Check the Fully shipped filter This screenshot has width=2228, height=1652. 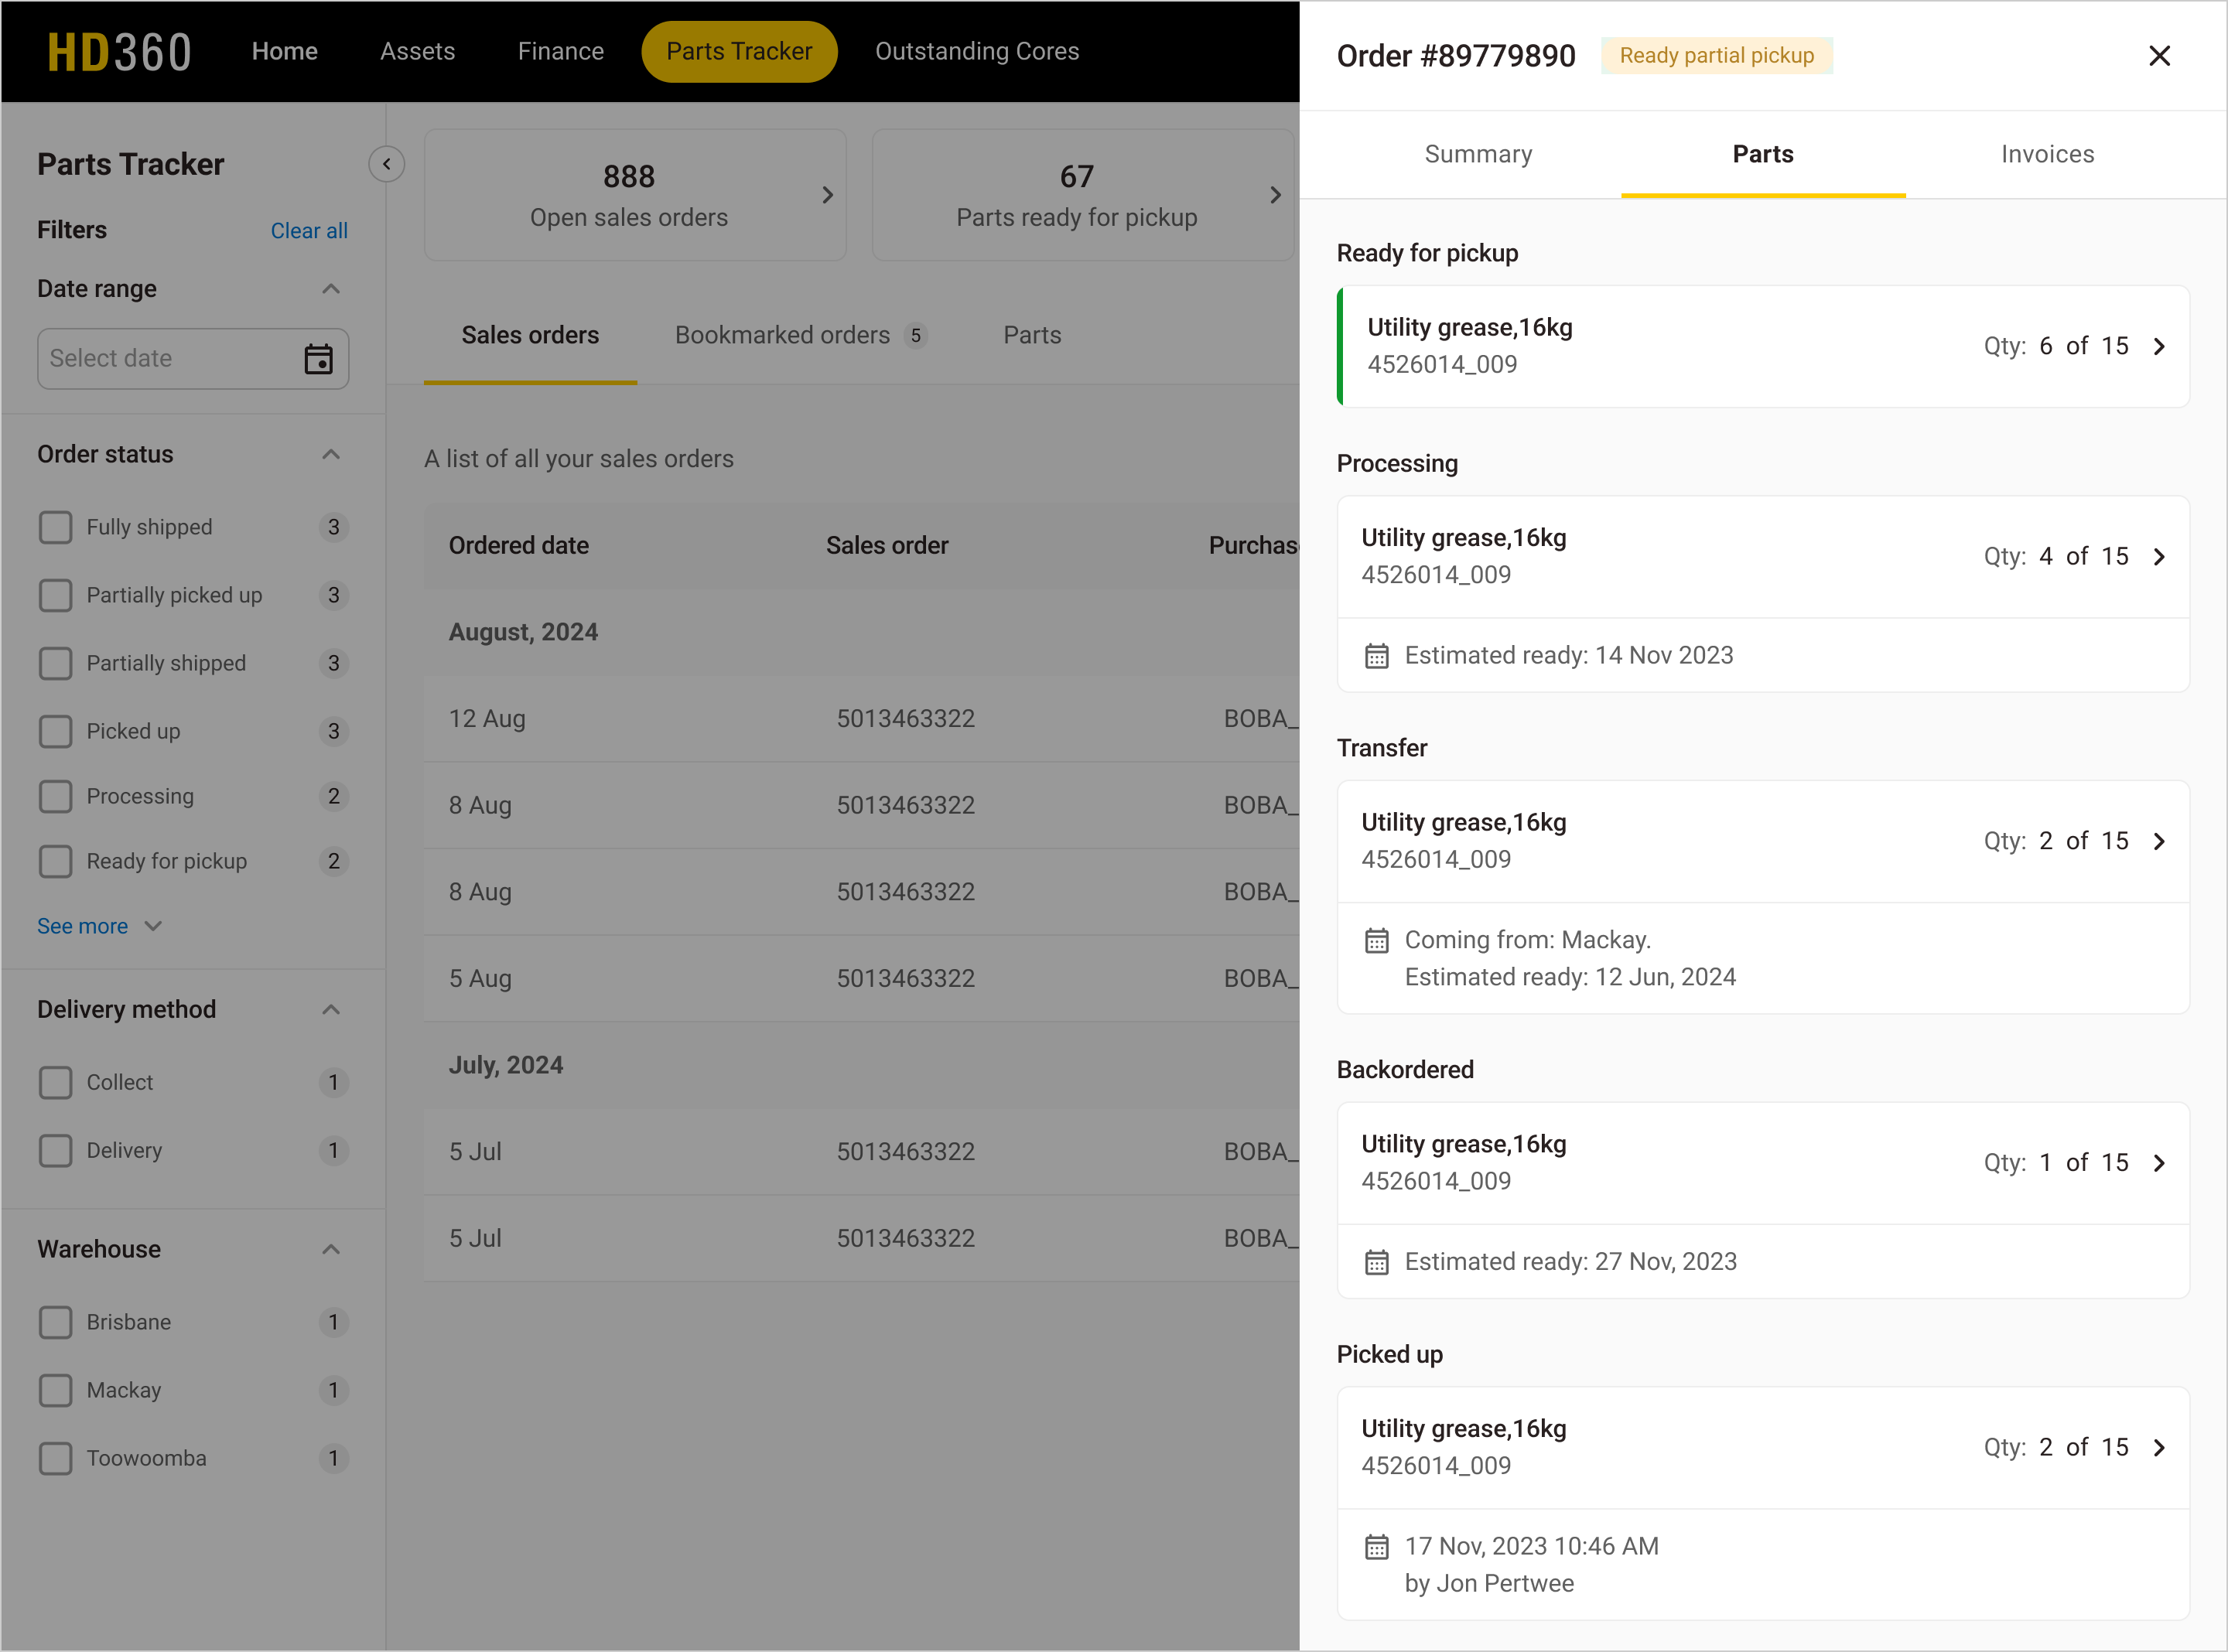point(56,527)
